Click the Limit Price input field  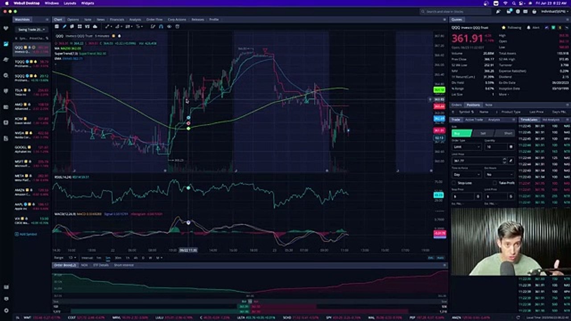tap(476, 160)
